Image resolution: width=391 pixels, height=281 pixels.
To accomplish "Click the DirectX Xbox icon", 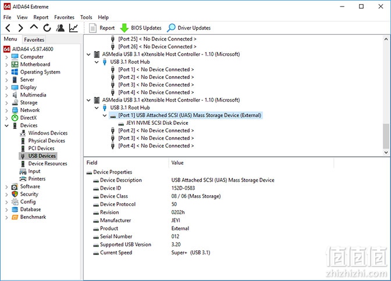I will [15, 118].
